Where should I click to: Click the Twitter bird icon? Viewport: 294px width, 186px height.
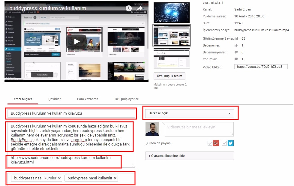tap(231, 143)
